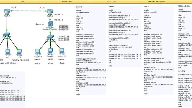Click the 192.168.233.1 label
This screenshot has width=192, height=108.
pyautogui.click(x=64, y=30)
